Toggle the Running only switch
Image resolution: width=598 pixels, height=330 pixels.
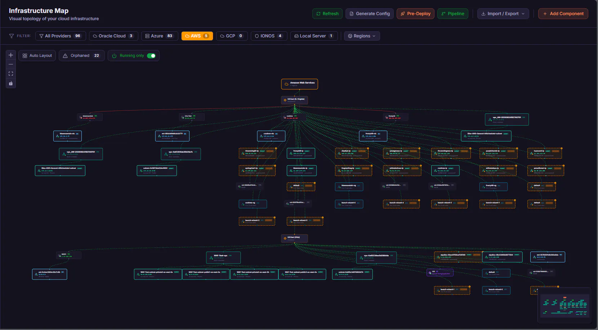[x=151, y=56]
